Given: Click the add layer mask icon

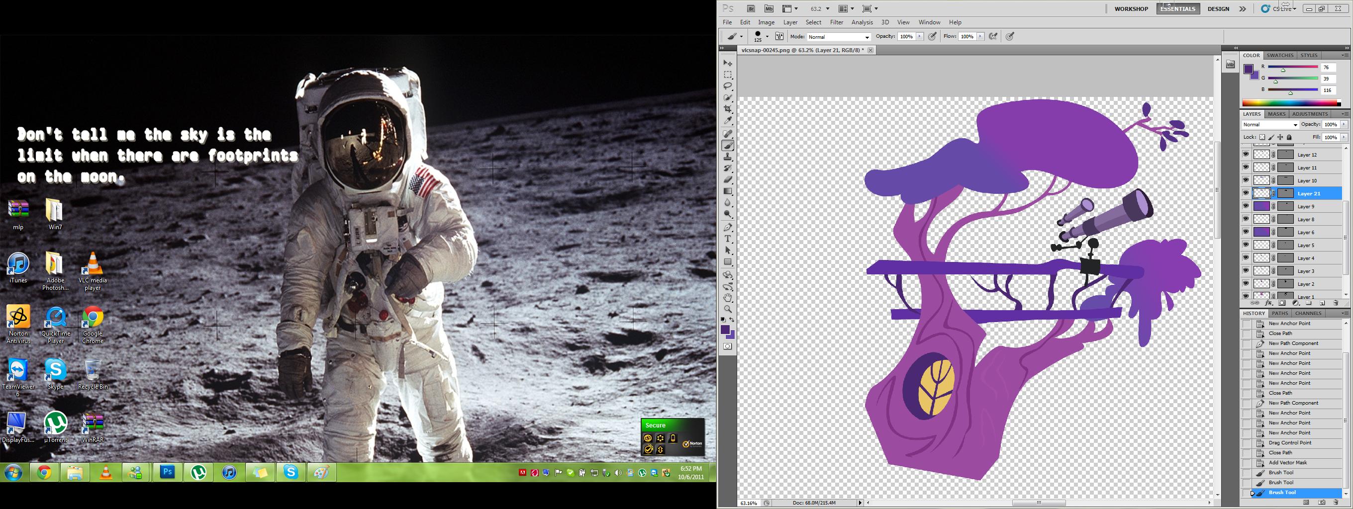Looking at the screenshot, I should [1282, 303].
